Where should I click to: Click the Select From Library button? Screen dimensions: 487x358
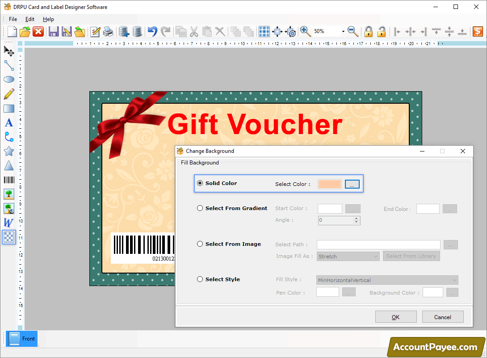click(x=411, y=256)
